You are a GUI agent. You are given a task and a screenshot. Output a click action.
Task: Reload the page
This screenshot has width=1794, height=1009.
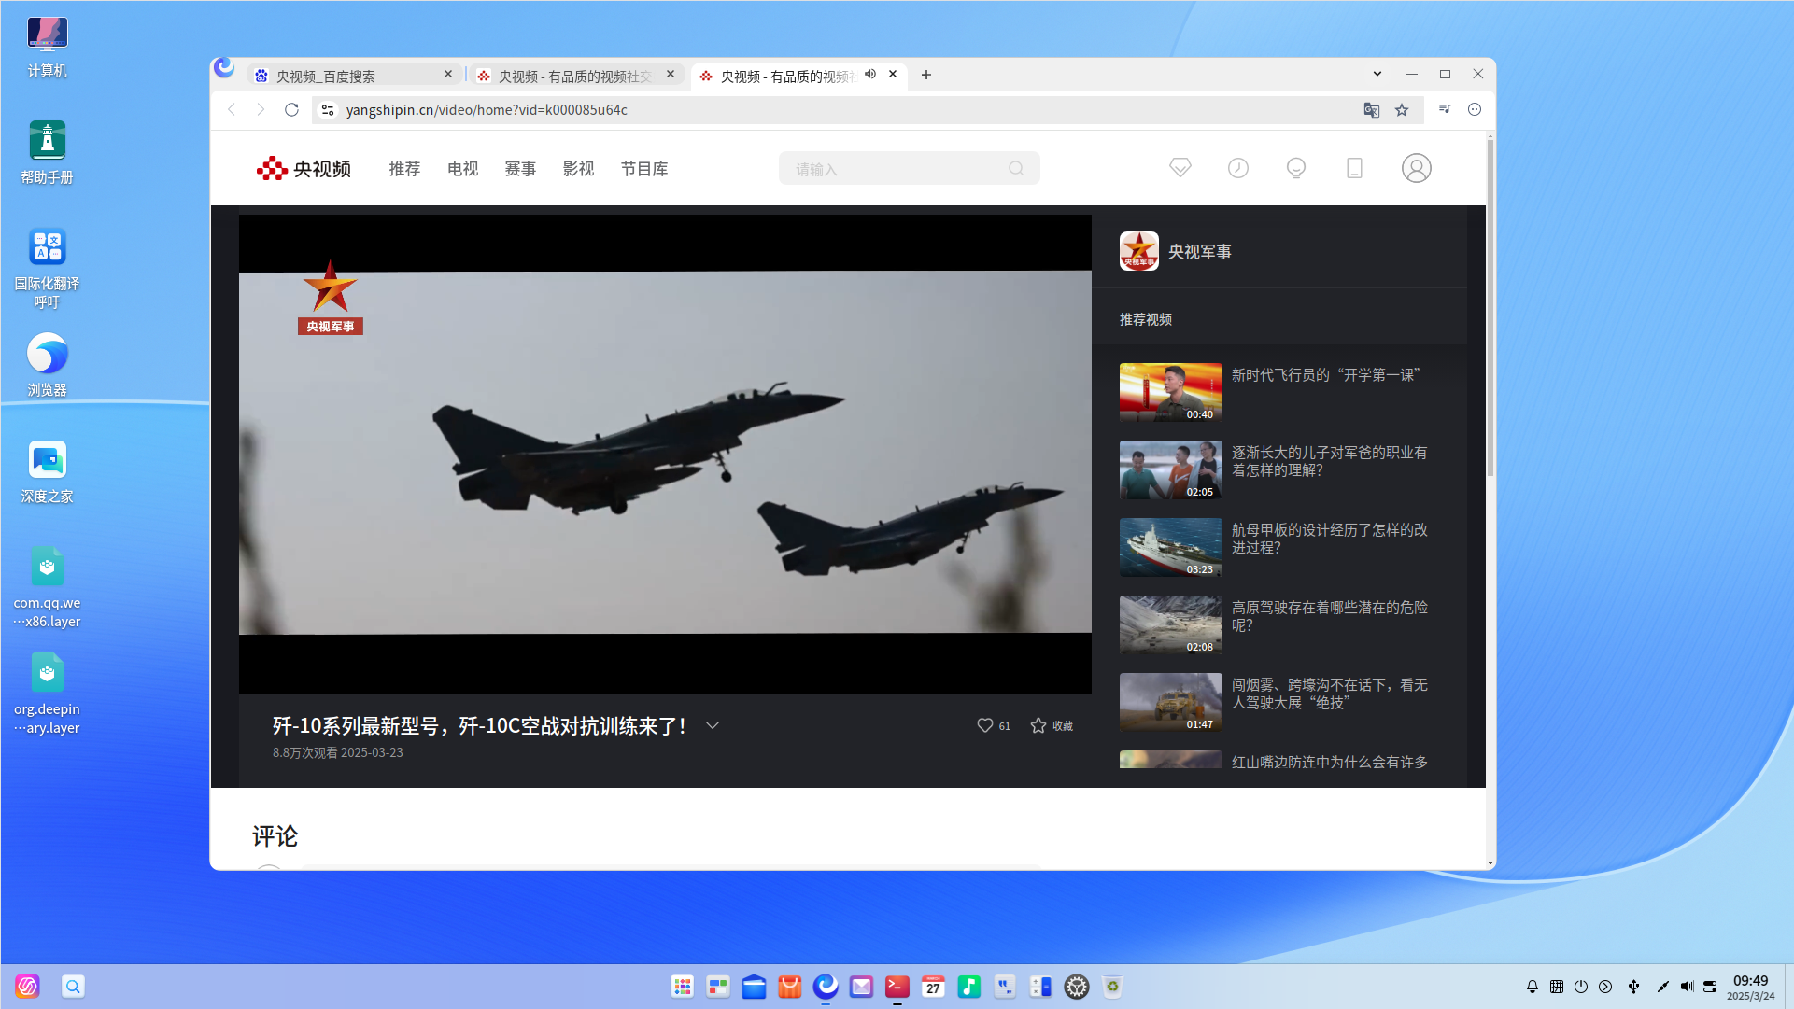pyautogui.click(x=291, y=110)
